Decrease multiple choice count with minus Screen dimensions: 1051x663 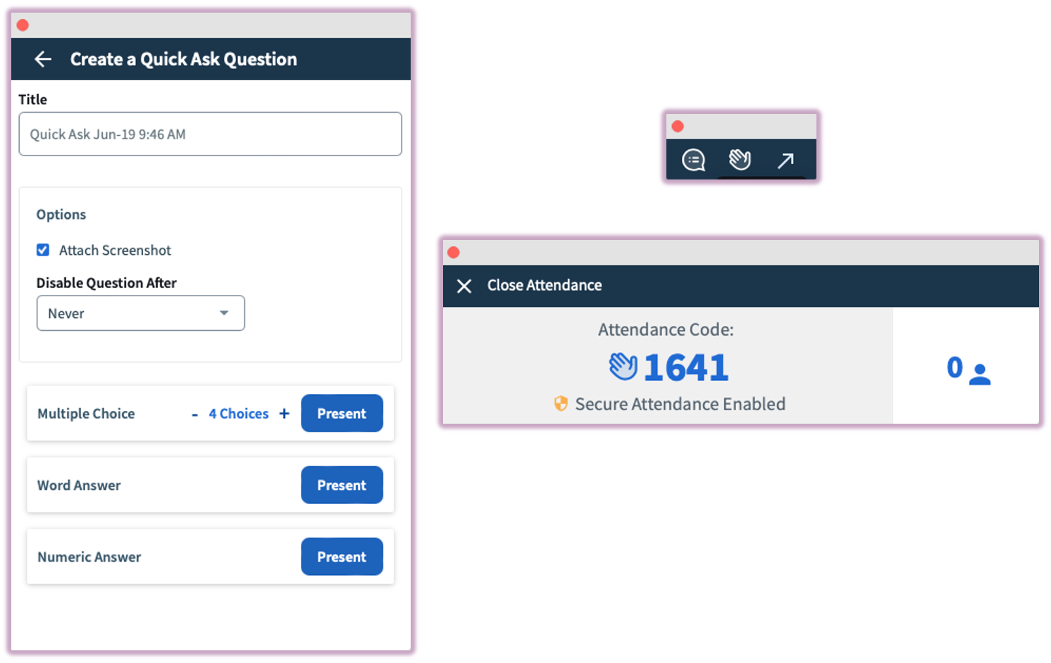(x=194, y=415)
